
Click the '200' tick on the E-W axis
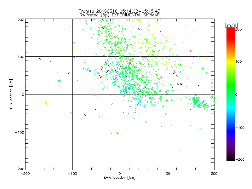[x=214, y=174]
